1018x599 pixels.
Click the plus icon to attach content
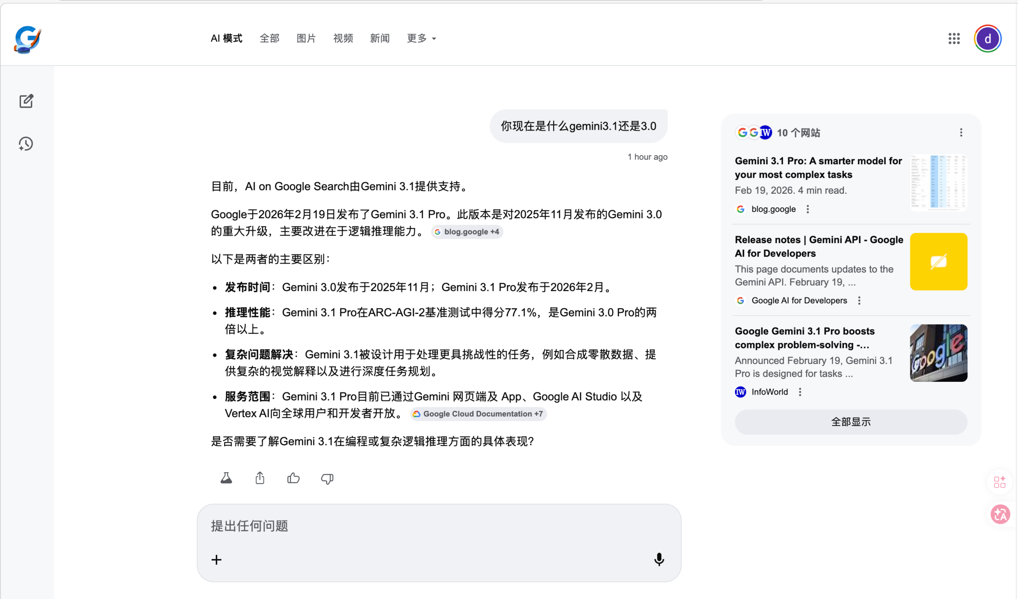coord(217,560)
